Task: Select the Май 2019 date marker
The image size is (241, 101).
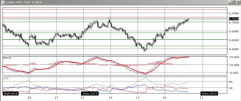Action: (10, 93)
